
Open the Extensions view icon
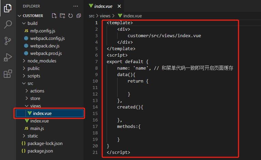pyautogui.click(x=7, y=74)
